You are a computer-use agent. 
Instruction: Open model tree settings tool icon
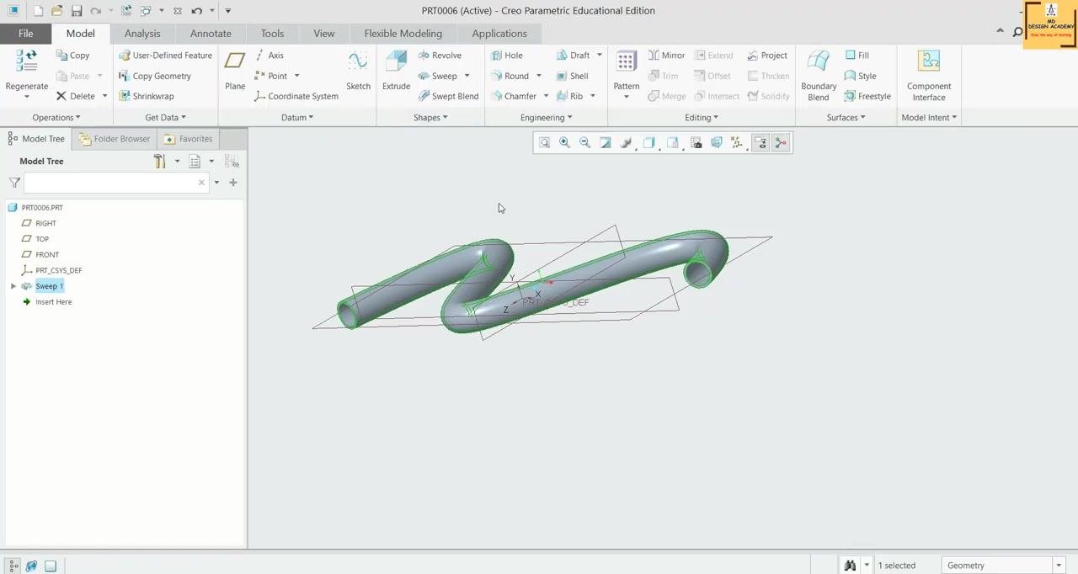160,161
